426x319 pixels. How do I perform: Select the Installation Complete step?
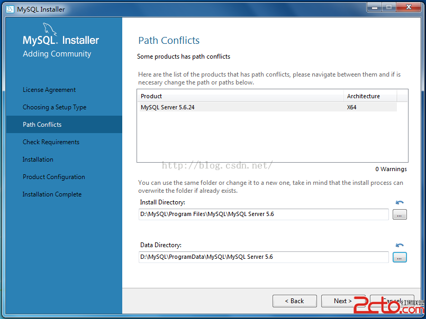coord(52,194)
